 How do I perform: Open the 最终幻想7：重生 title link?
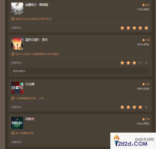pos(37,40)
